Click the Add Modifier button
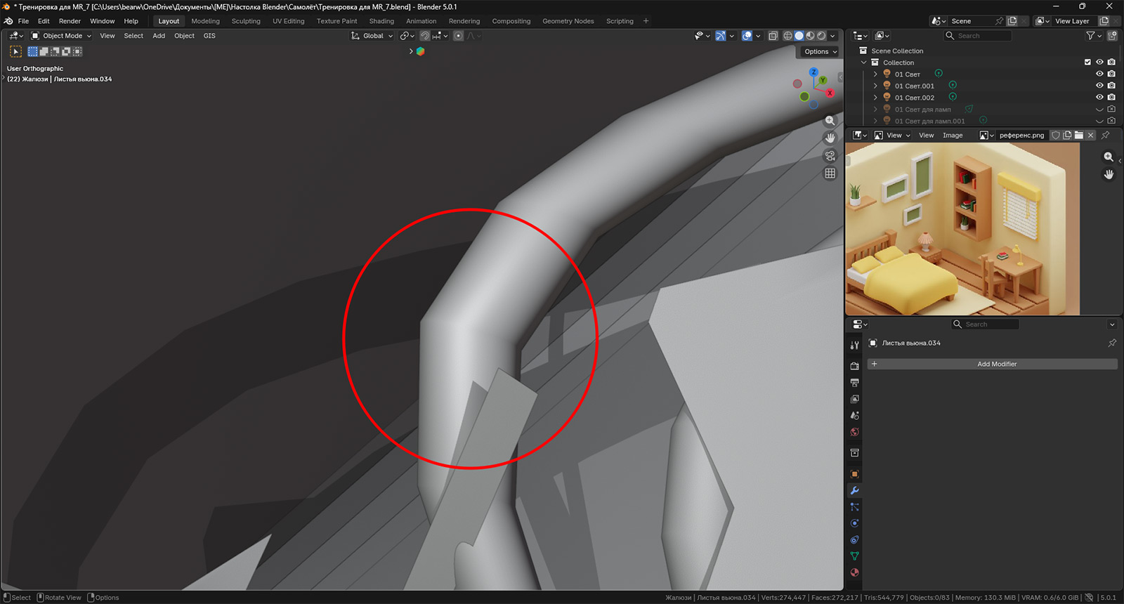This screenshot has width=1124, height=604. click(996, 364)
